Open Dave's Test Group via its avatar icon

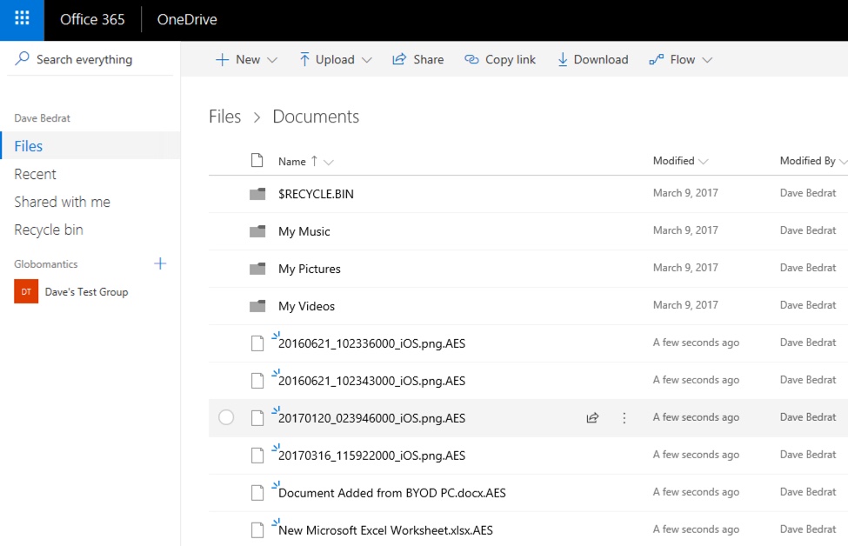point(26,291)
